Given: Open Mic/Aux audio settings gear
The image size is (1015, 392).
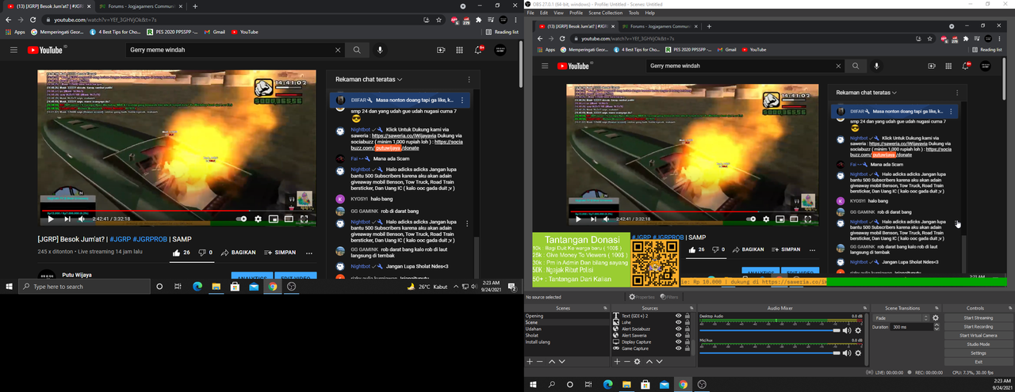Looking at the screenshot, I should pos(858,352).
